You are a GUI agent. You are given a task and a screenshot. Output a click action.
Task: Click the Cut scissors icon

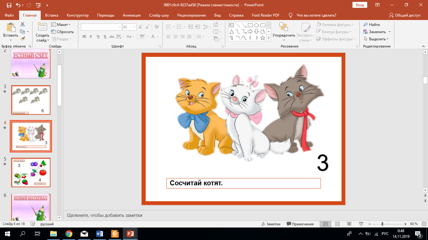[23, 24]
